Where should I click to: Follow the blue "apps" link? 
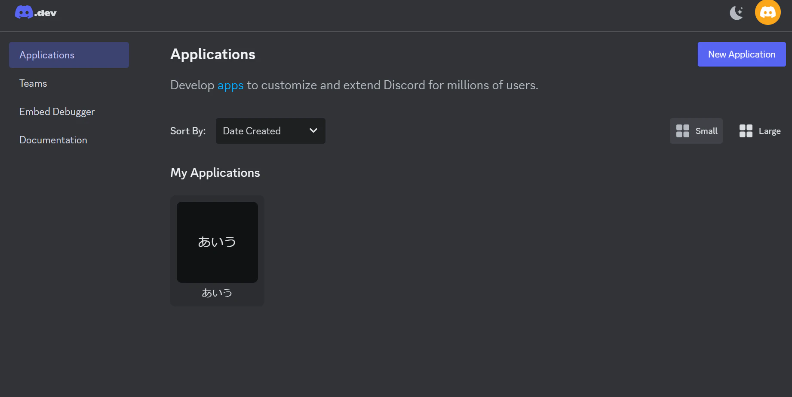pos(230,85)
